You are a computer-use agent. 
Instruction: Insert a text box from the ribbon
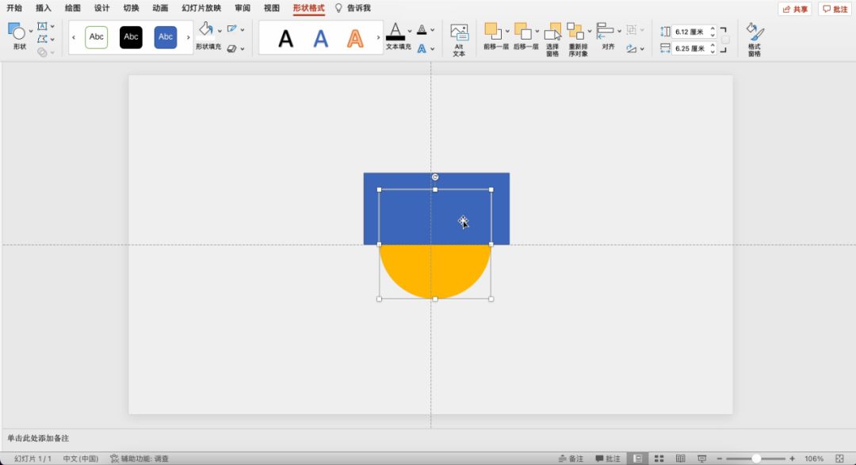coord(42,25)
